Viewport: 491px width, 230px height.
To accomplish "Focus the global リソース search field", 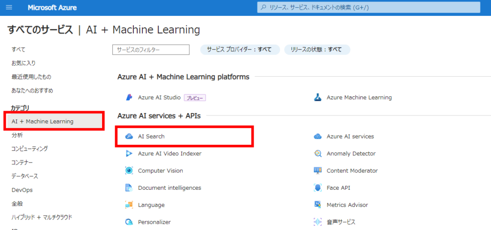I will (369, 8).
